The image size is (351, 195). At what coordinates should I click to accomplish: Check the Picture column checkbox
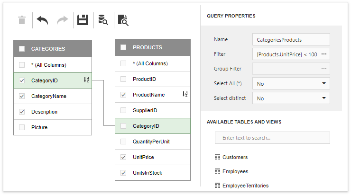click(x=22, y=127)
